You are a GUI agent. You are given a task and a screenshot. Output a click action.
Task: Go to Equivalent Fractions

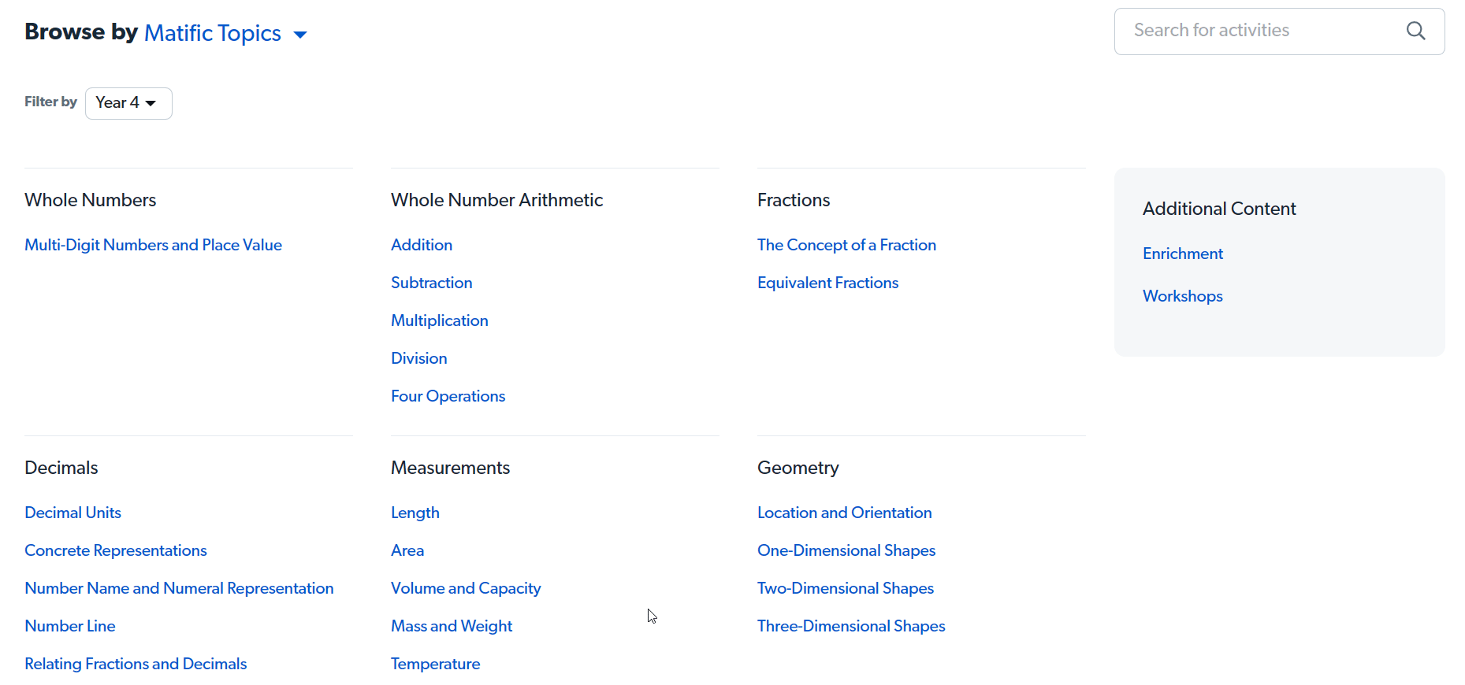coord(827,283)
